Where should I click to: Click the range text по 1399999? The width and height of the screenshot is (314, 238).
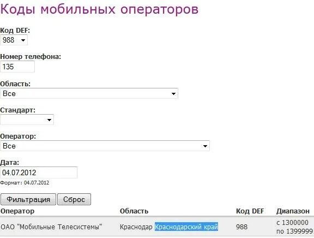point(294,231)
